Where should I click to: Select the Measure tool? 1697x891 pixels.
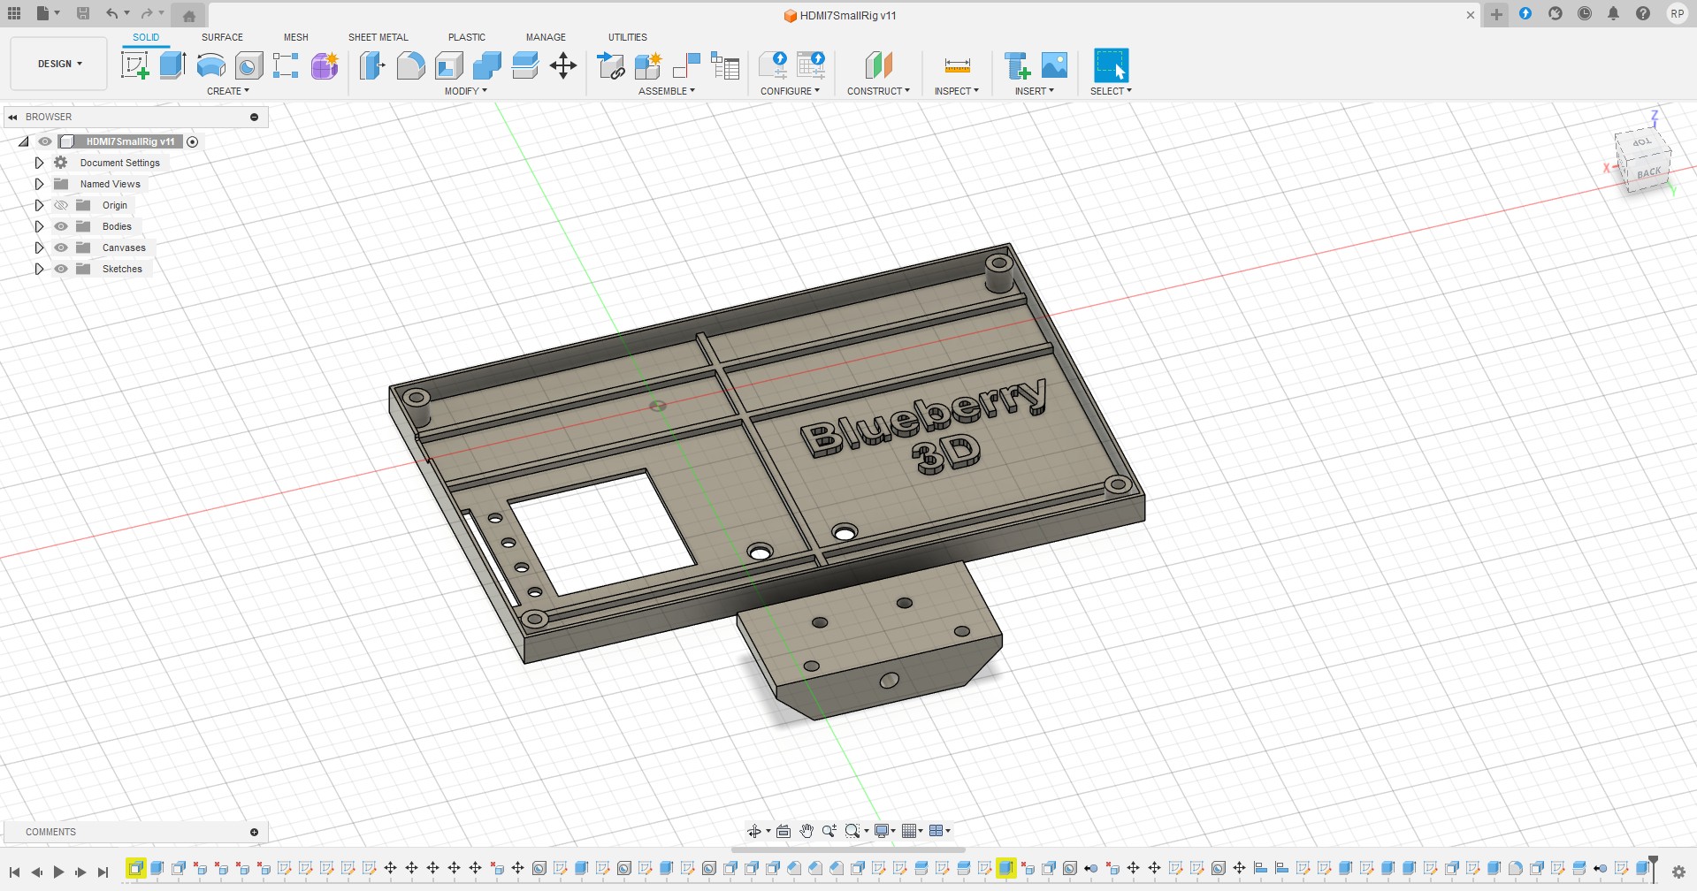click(x=957, y=65)
